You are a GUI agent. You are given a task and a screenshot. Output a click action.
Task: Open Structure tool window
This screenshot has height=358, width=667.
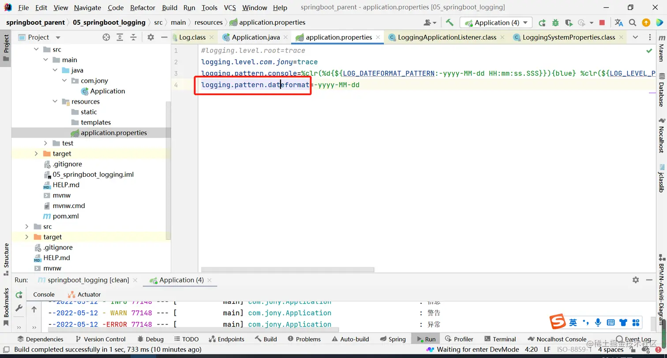click(x=6, y=260)
